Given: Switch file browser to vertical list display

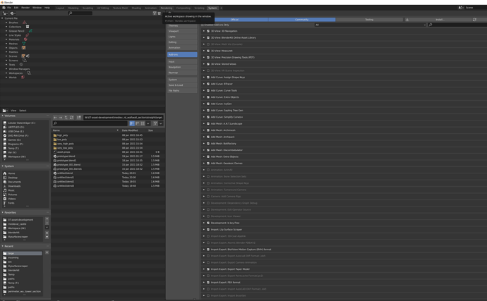Looking at the screenshot, I should [132, 123].
